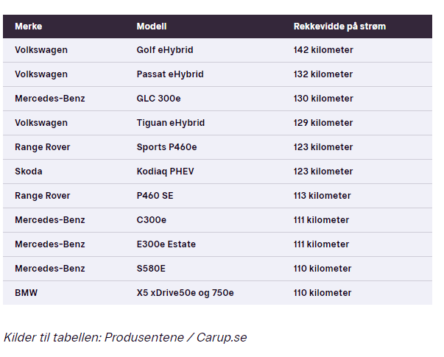
Task: Click the Skoda brand cell
Action: pyautogui.click(x=28, y=172)
